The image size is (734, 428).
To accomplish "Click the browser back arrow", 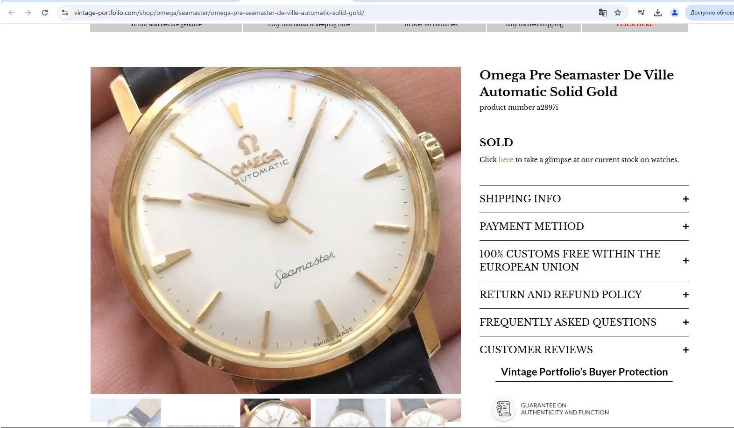I will click(11, 13).
